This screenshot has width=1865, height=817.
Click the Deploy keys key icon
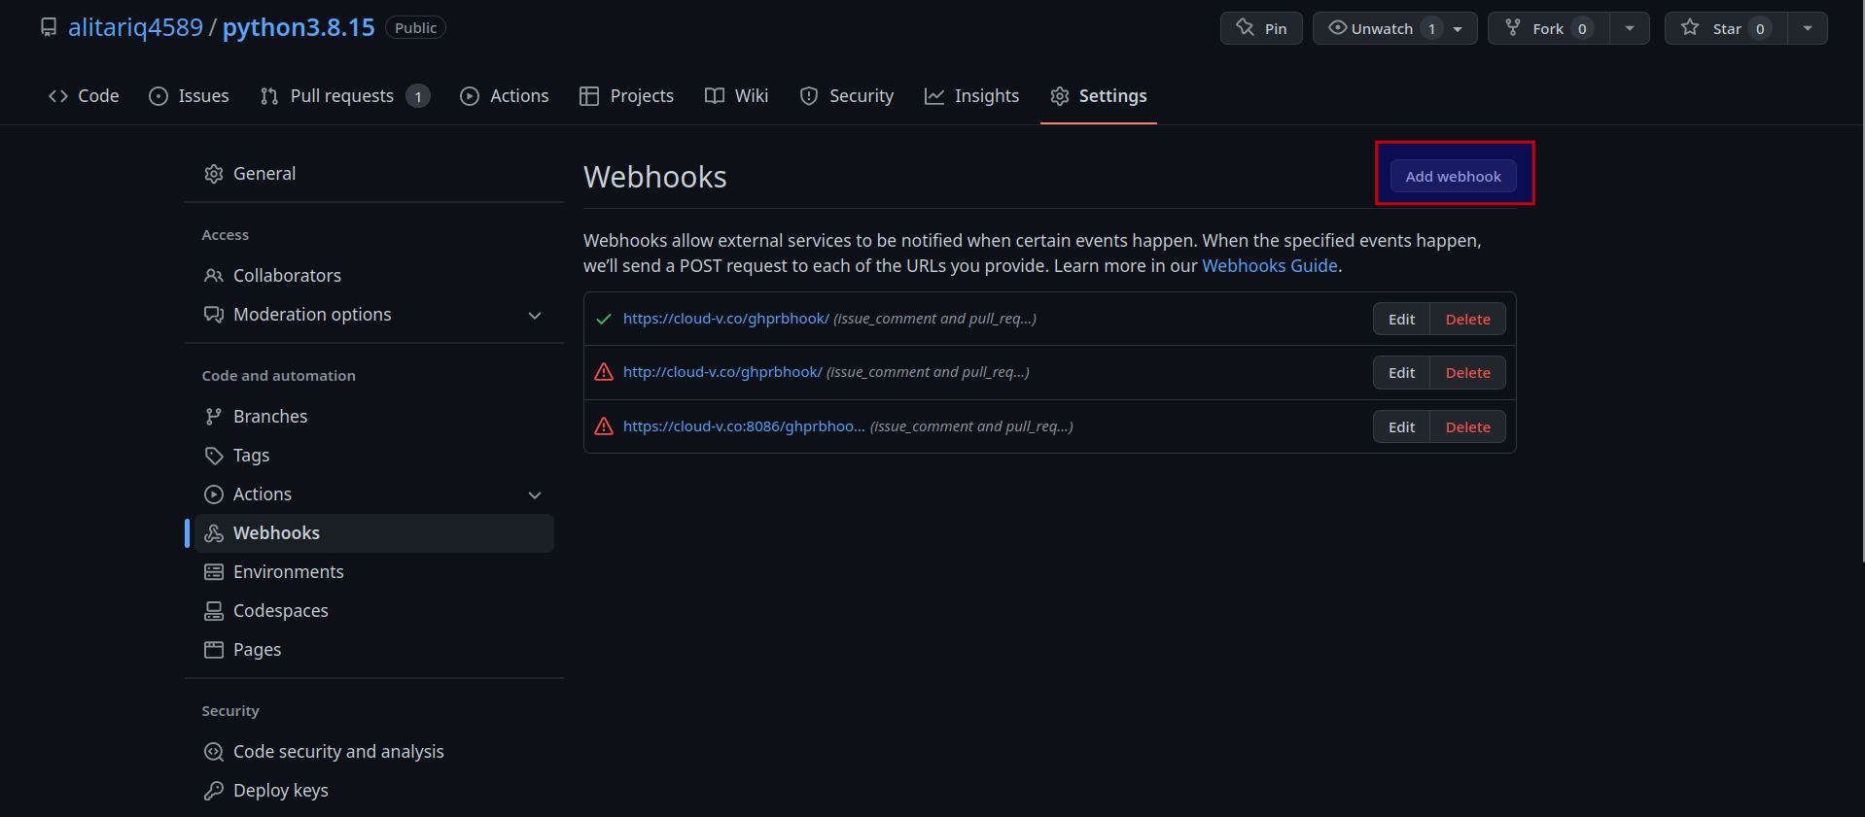tap(214, 791)
